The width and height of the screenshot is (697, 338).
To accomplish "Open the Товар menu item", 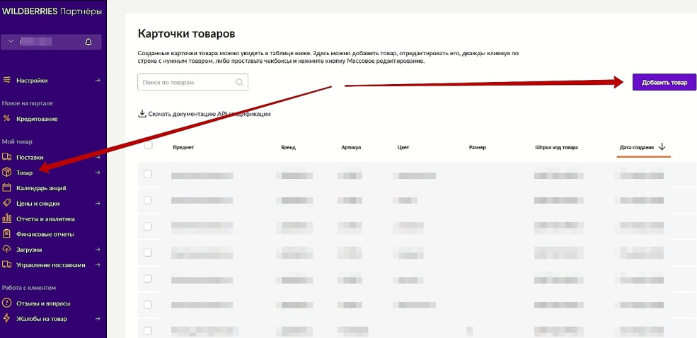I will (25, 173).
